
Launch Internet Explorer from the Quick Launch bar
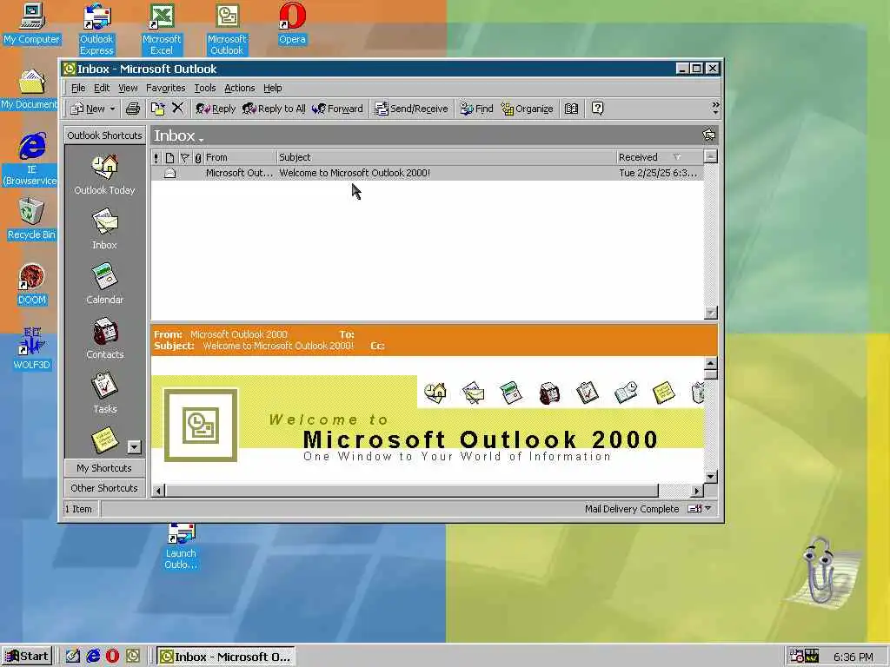tap(92, 657)
